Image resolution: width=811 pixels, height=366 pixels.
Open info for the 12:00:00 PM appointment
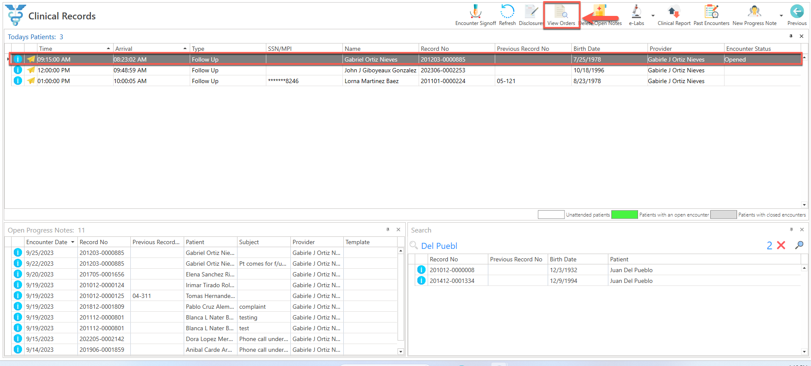click(x=18, y=70)
